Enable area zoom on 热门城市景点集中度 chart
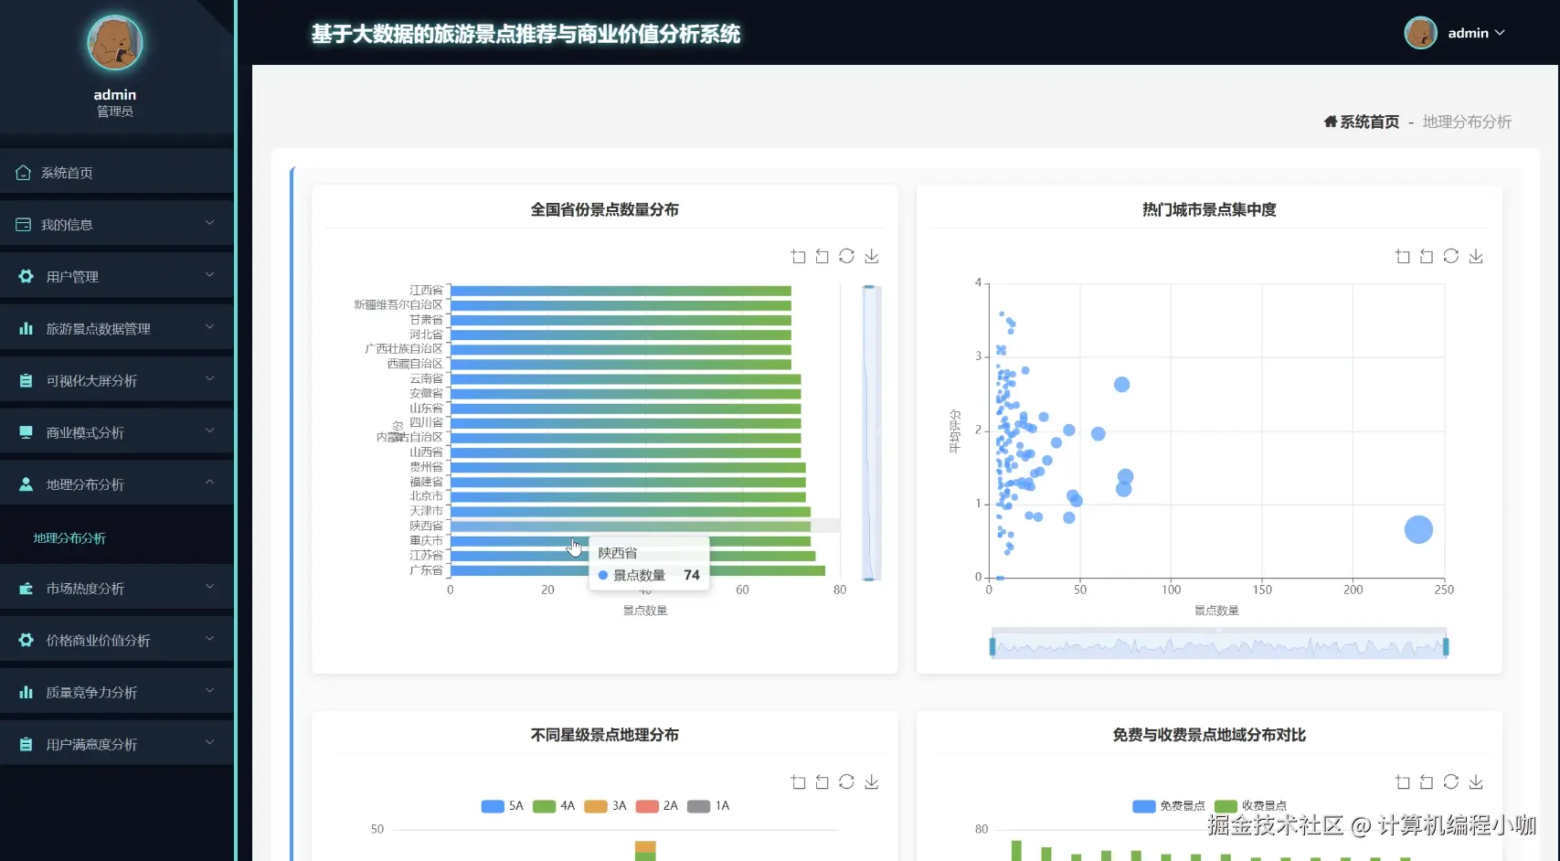The height and width of the screenshot is (861, 1560). tap(1402, 256)
